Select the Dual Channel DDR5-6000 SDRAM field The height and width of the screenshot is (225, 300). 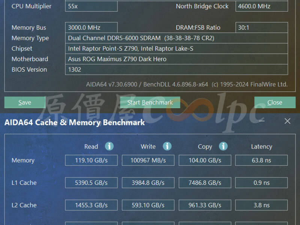[176, 38]
